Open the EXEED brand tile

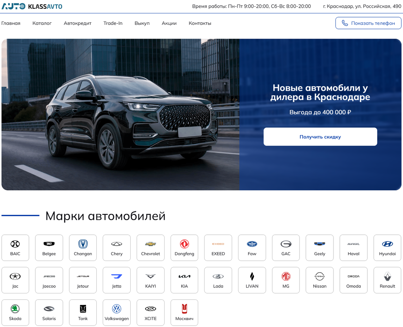(218, 248)
